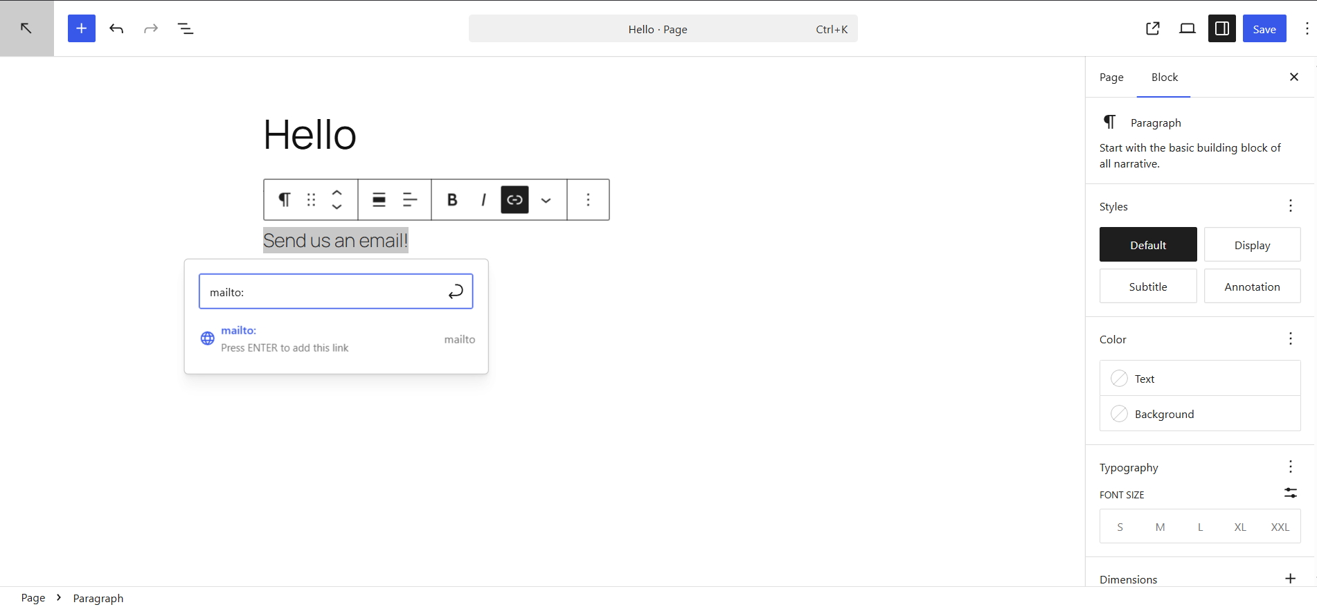Click the back arrow to exit editor
This screenshot has height=607, width=1317.
pos(26,28)
